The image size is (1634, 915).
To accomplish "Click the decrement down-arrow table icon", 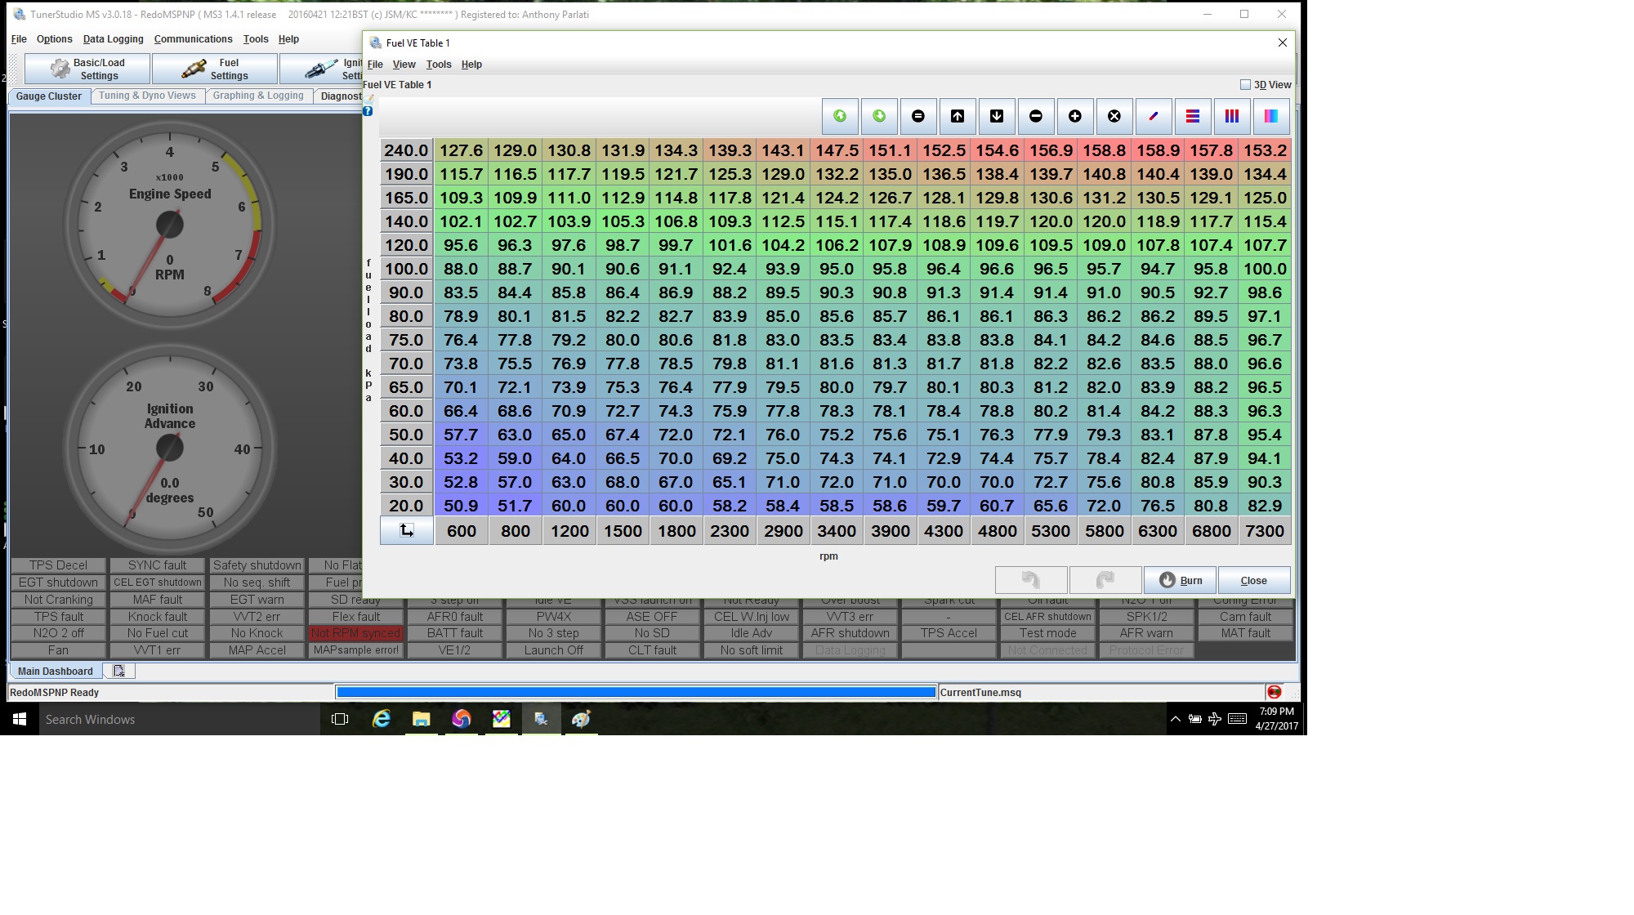I will 996,117.
